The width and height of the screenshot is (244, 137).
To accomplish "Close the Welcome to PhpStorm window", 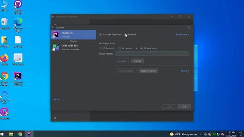I will pyautogui.click(x=189, y=16).
